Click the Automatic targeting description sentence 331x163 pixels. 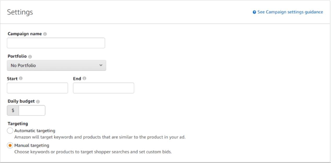click(100, 137)
